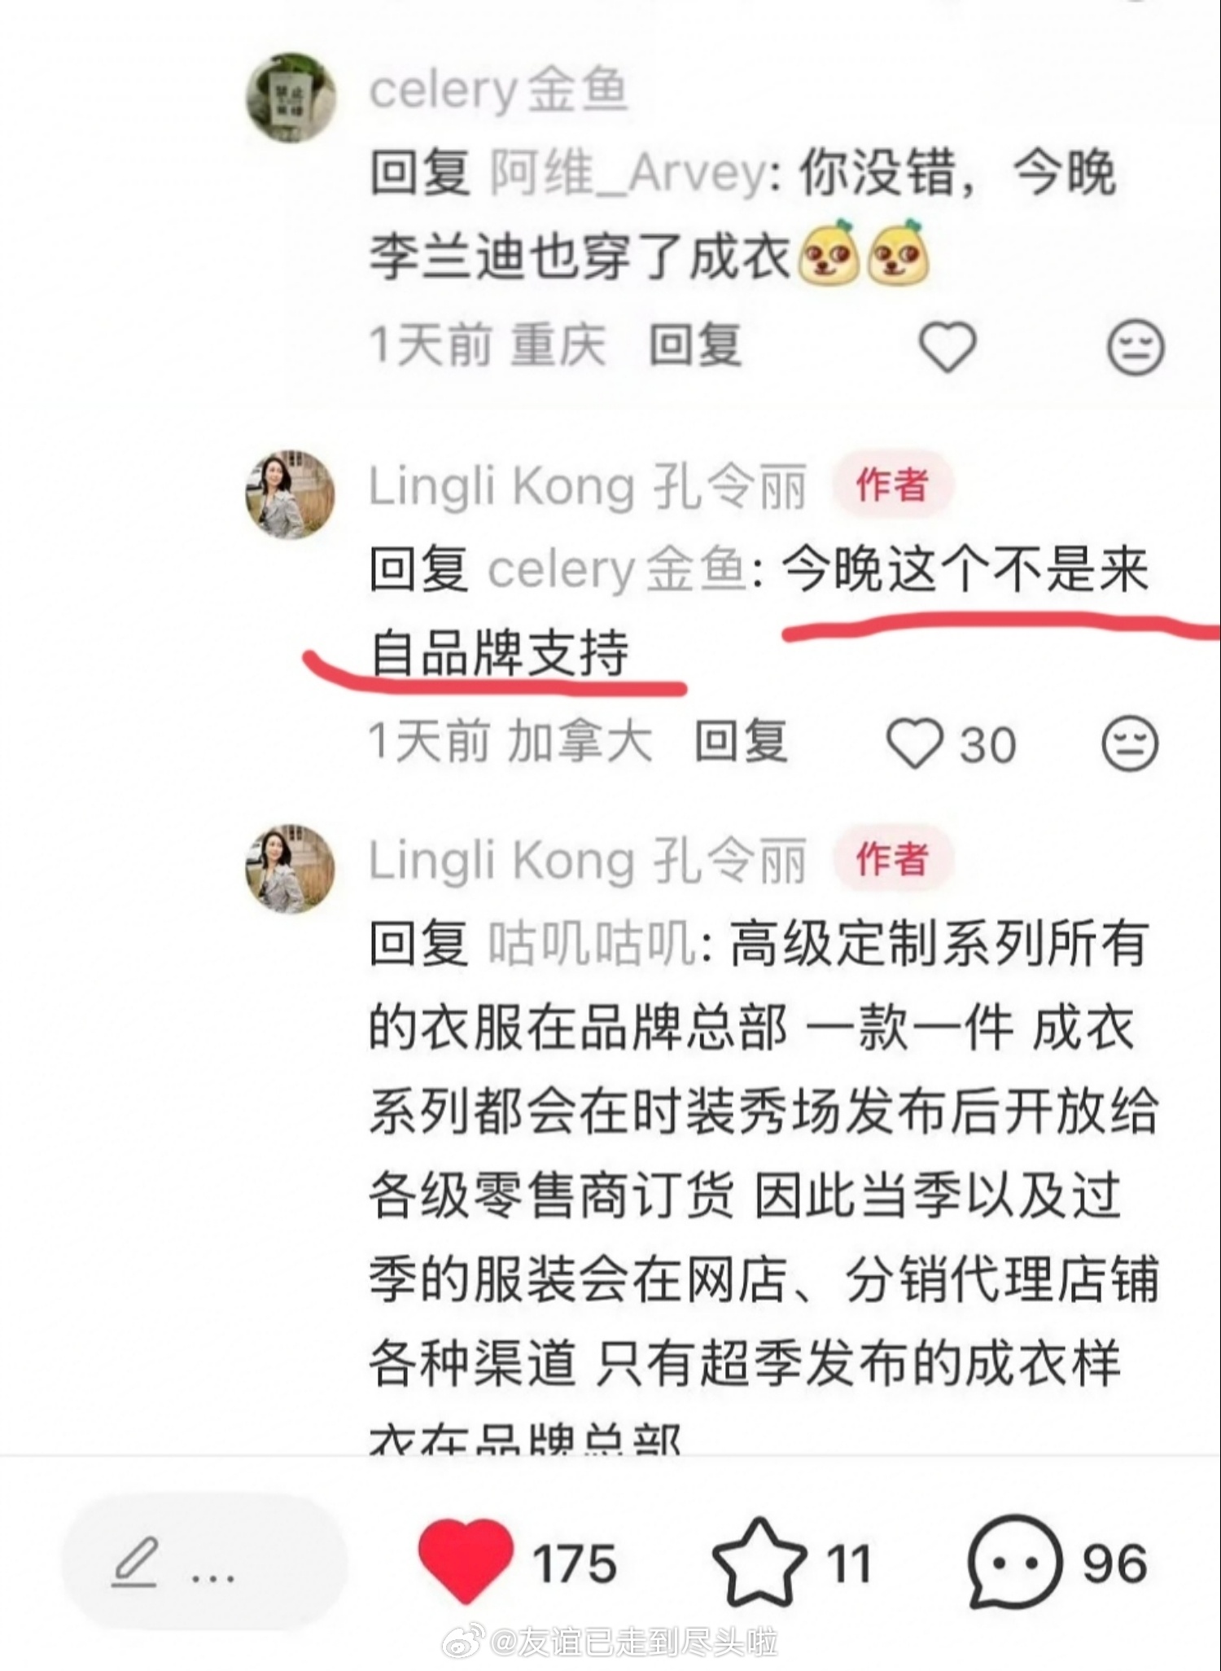Open Lingli Kong's avatar on first reply
Viewport: 1221px width, 1671px height.
(291, 494)
